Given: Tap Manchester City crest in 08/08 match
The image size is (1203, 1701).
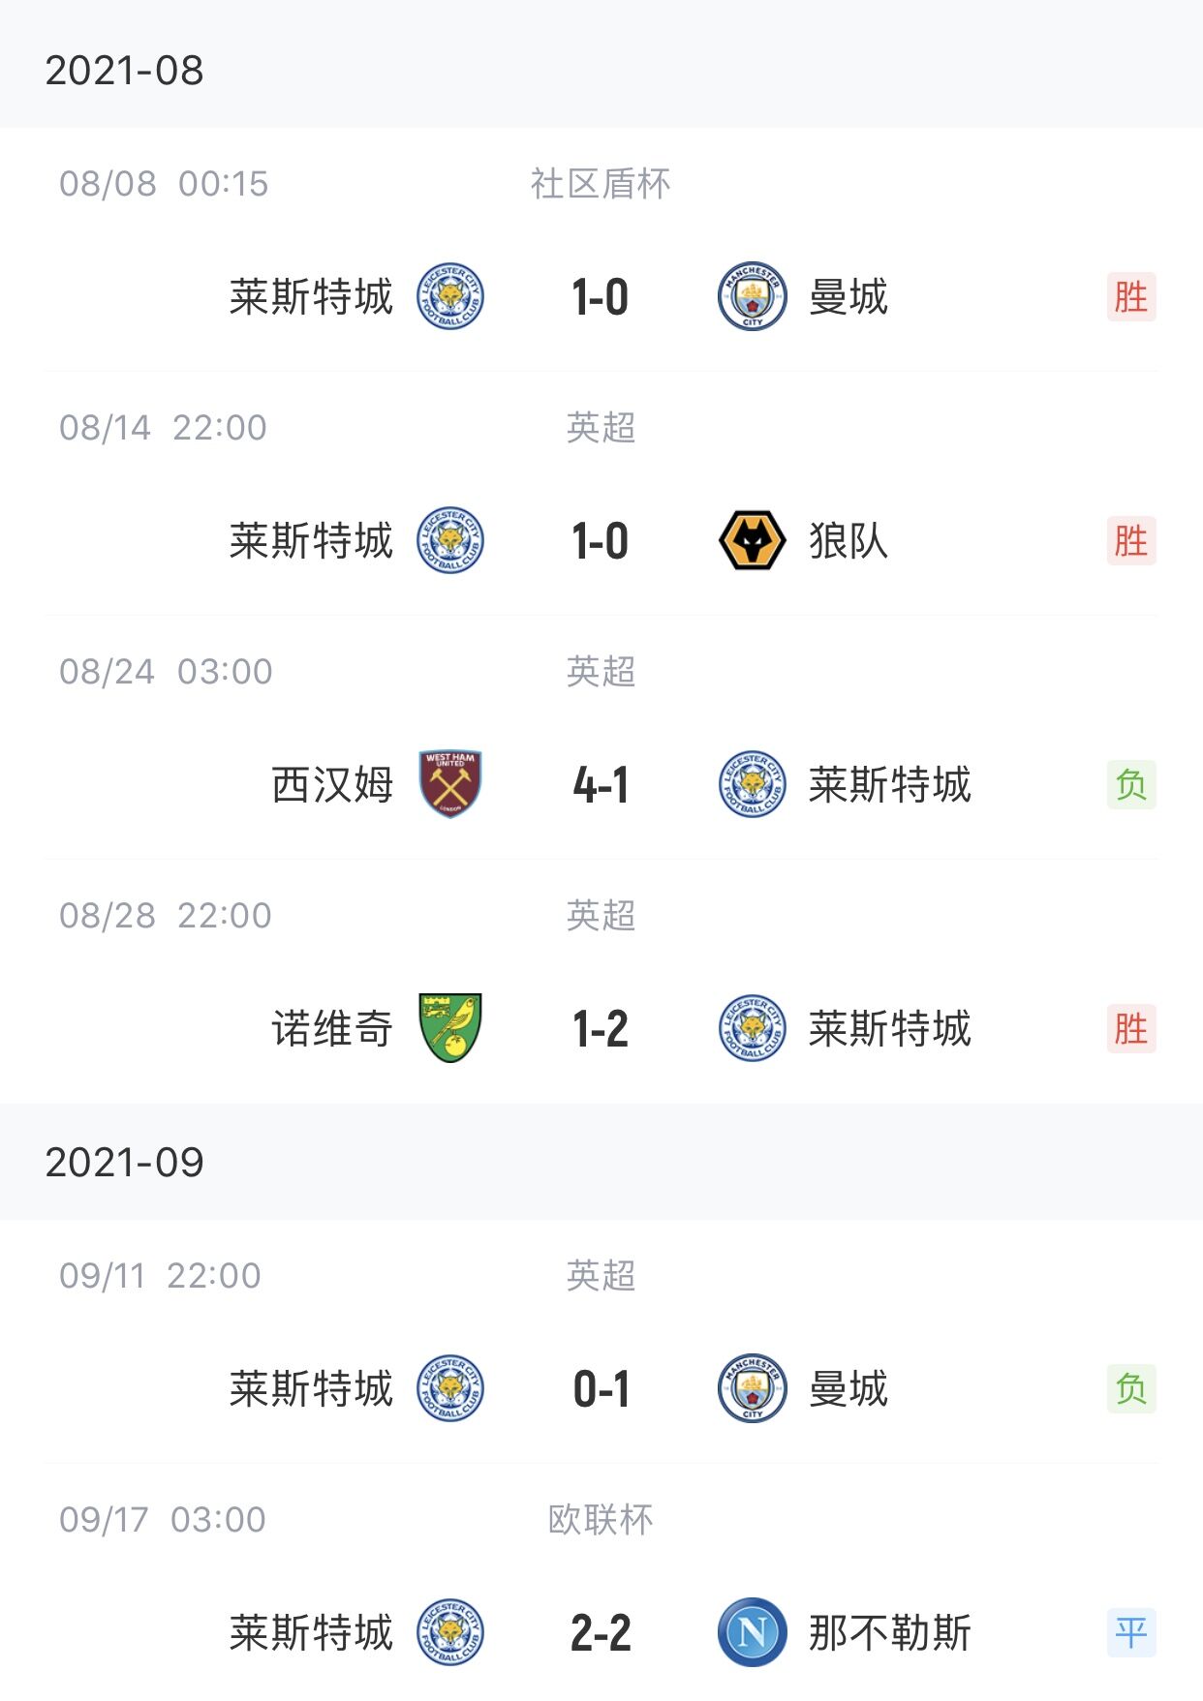Looking at the screenshot, I should coord(753,296).
